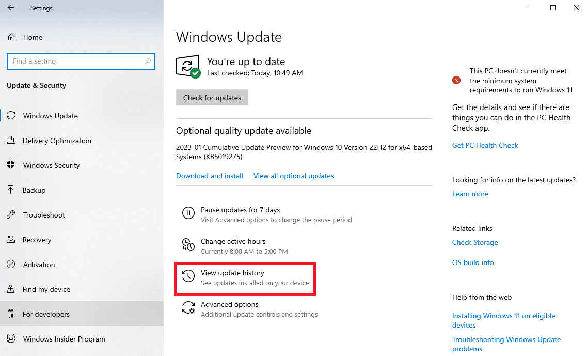Click the Windows Insider Program cat icon
587x356 pixels.
11,339
